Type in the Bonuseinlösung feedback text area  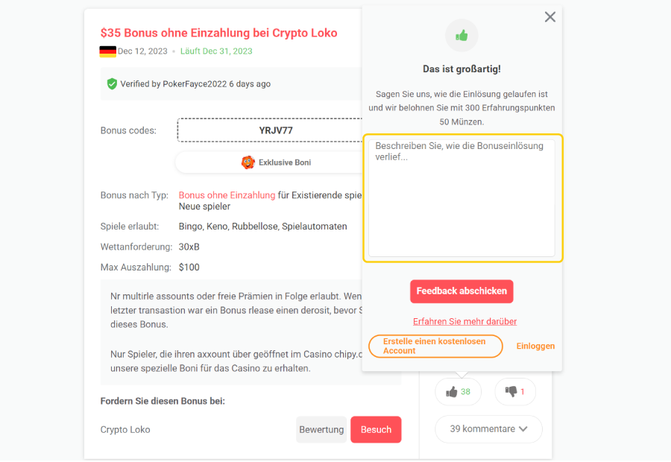tap(461, 197)
